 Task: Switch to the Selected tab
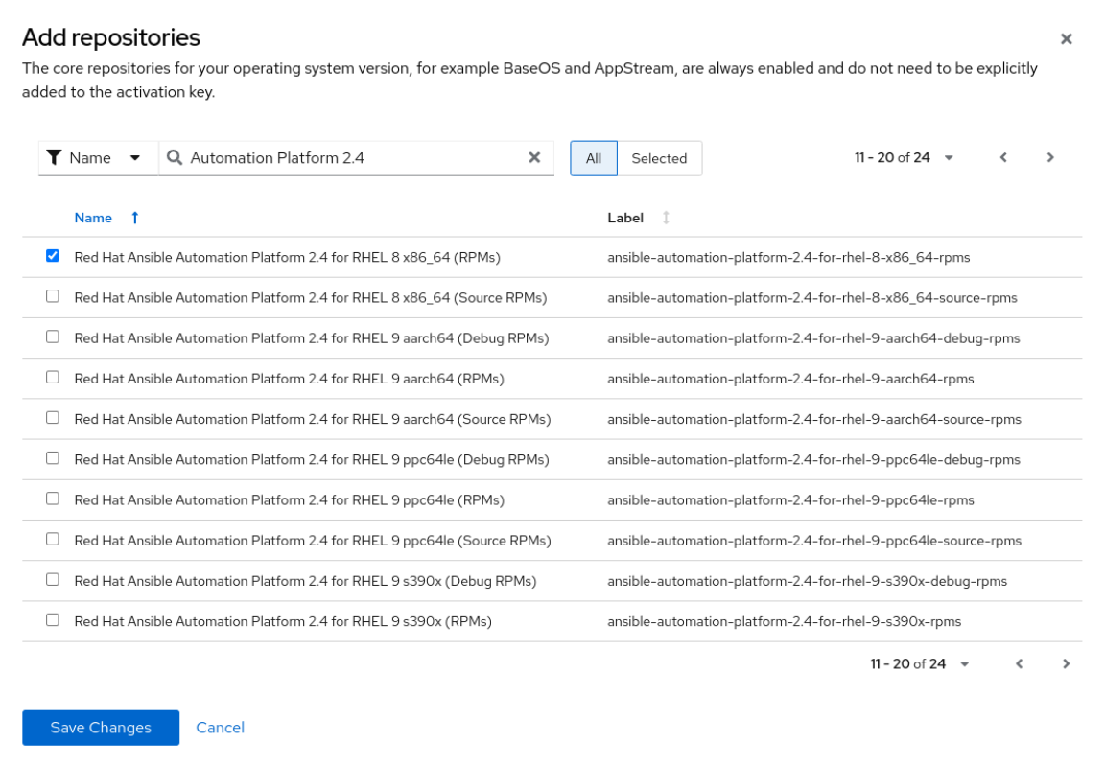pos(659,159)
